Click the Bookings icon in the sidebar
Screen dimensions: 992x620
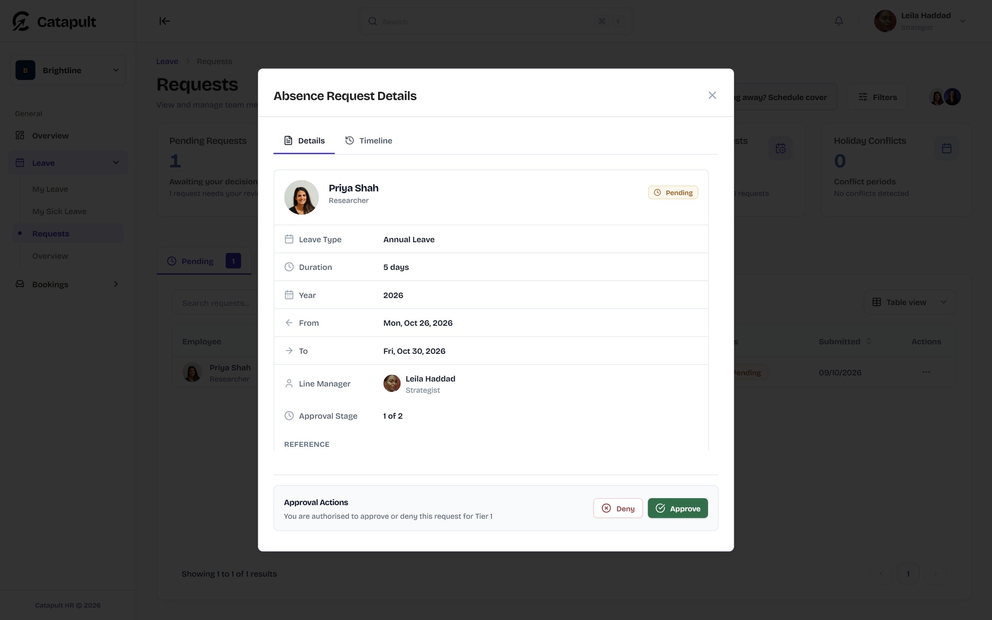point(20,284)
